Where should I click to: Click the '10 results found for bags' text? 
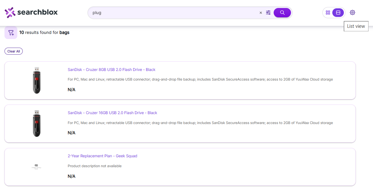coord(44,33)
